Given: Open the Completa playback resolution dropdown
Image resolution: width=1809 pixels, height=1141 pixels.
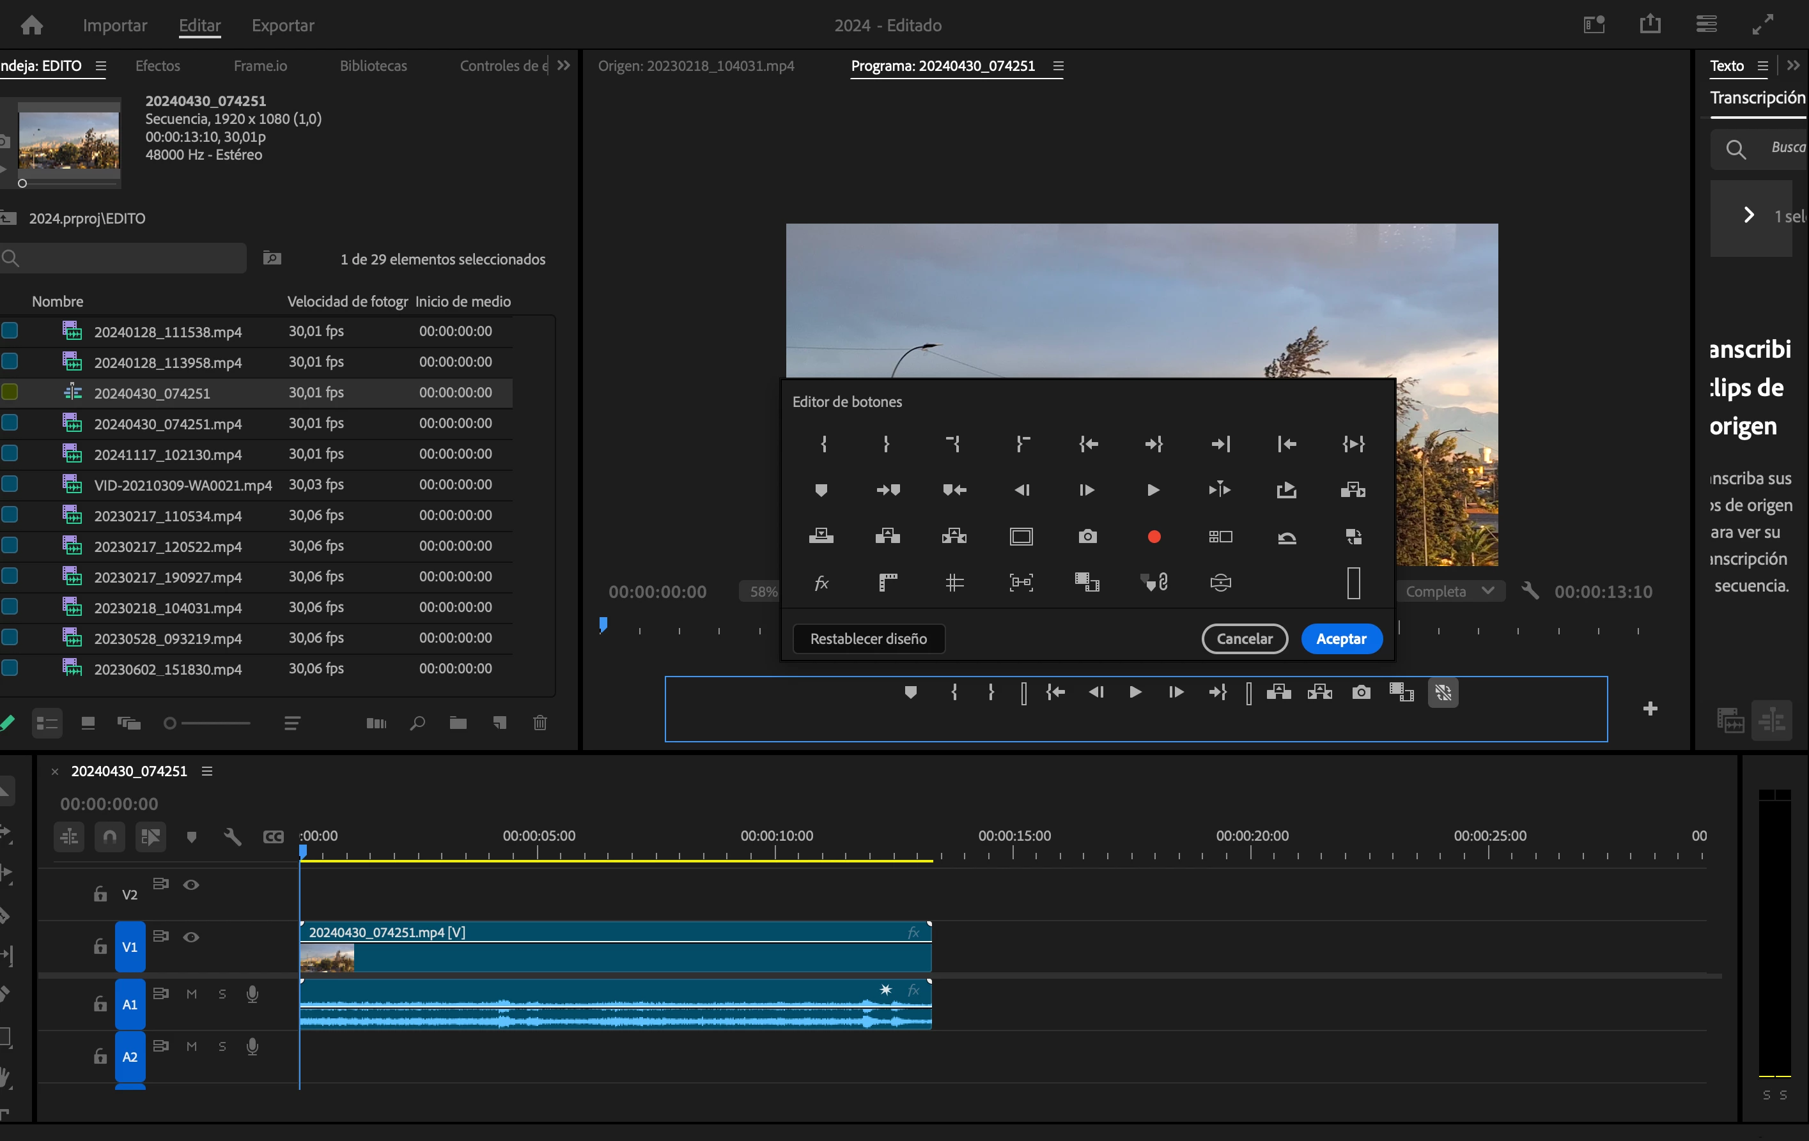Looking at the screenshot, I should pos(1450,592).
